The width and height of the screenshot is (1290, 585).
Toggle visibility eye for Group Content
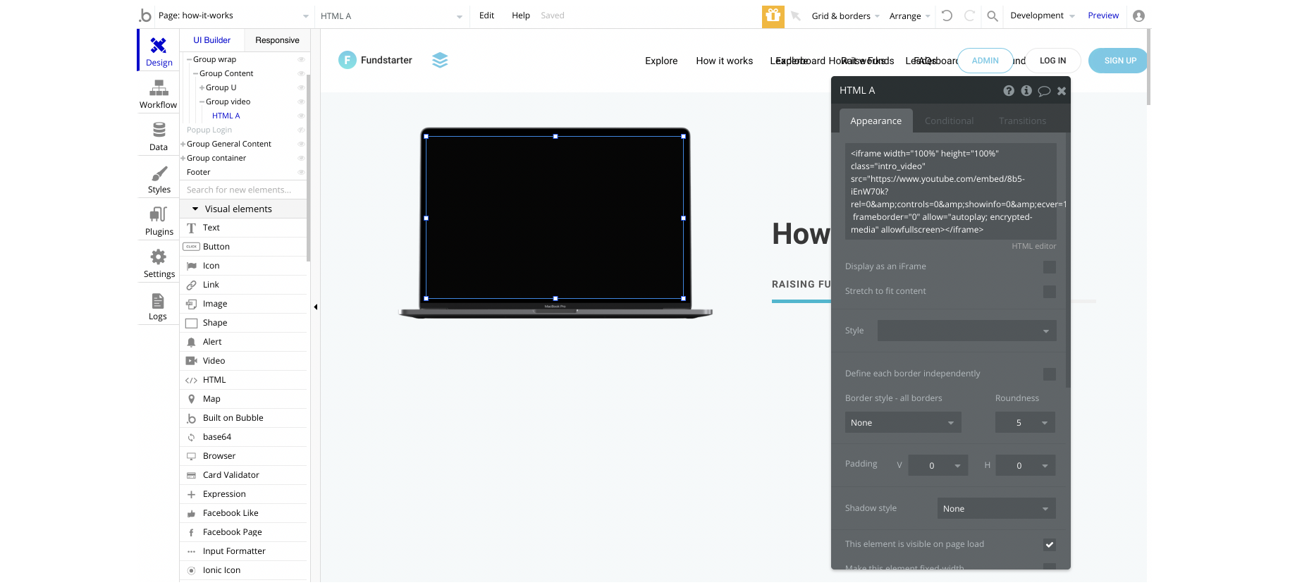pyautogui.click(x=301, y=74)
